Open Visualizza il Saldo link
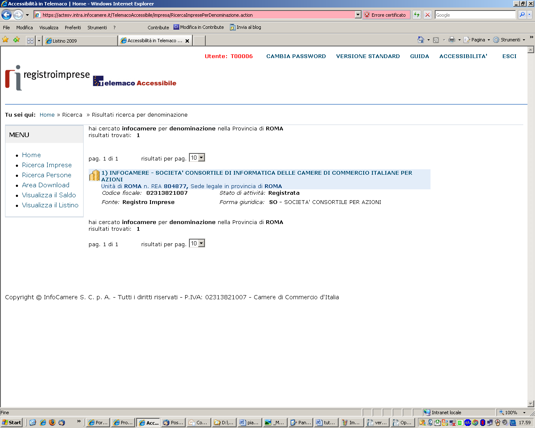The width and height of the screenshot is (535, 428). [x=49, y=195]
